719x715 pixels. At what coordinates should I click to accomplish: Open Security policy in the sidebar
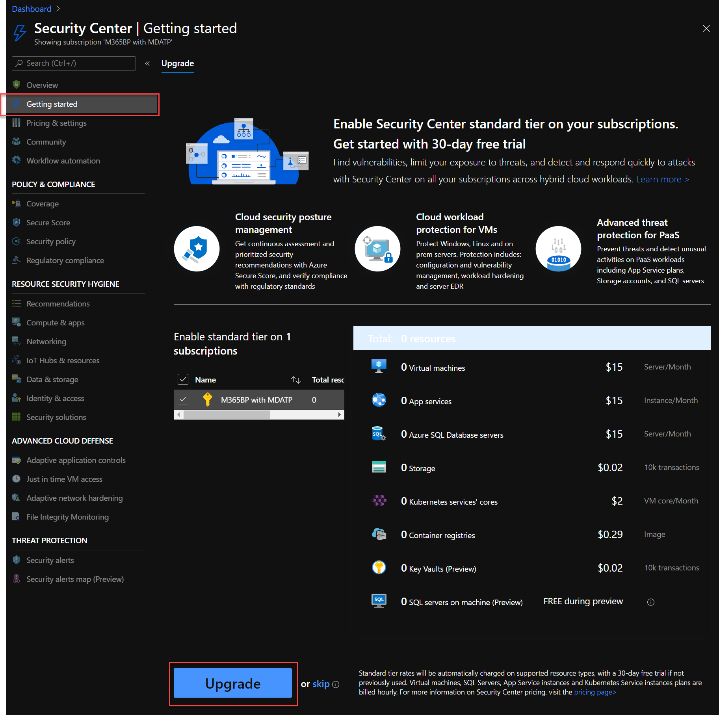point(51,241)
